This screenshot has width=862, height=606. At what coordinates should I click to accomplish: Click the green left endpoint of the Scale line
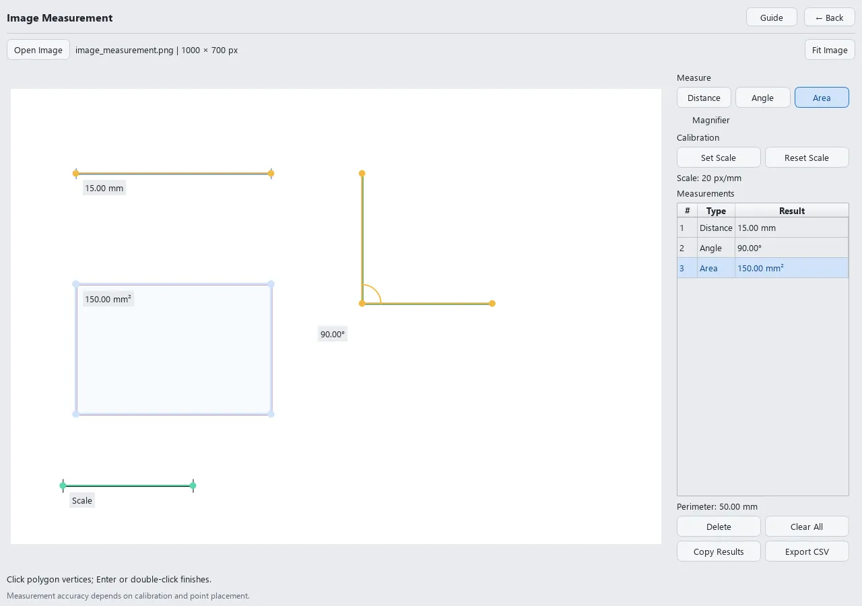point(63,485)
